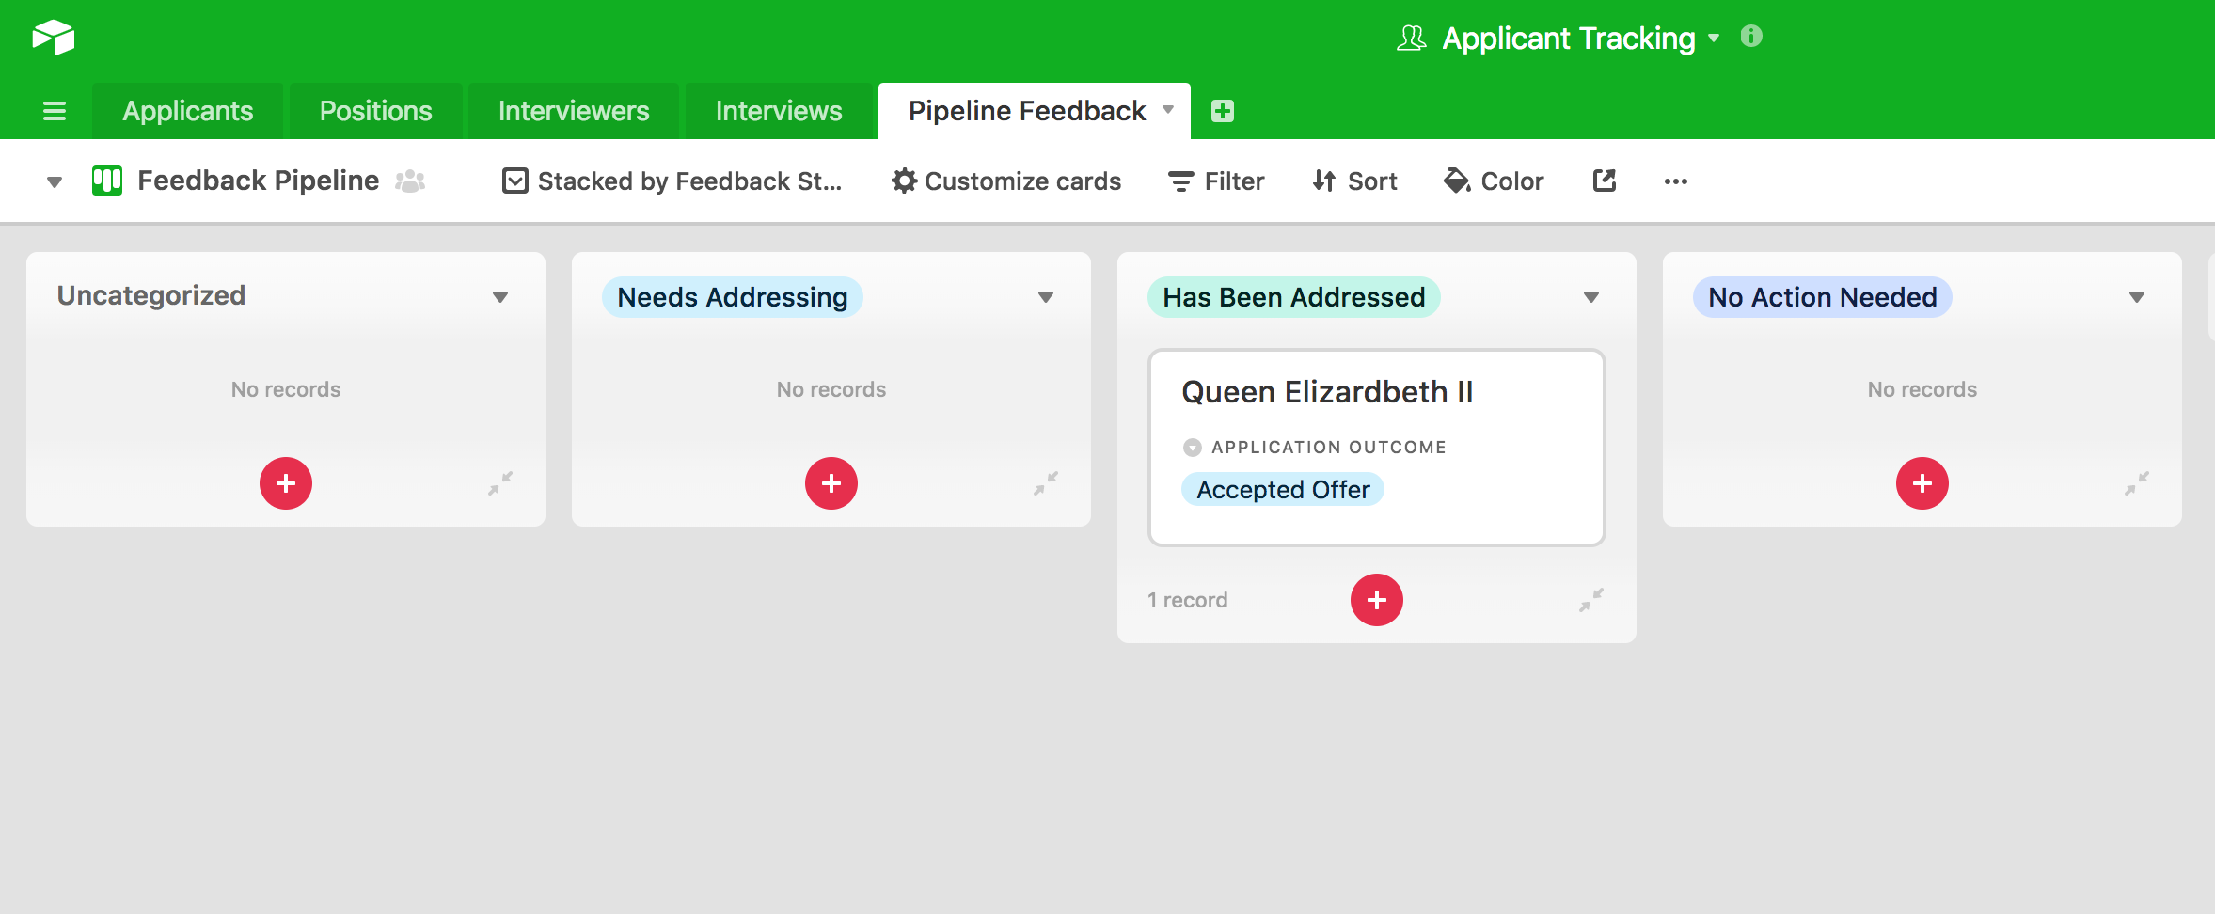This screenshot has width=2215, height=914.
Task: Switch to the Interviews tab
Action: (x=779, y=111)
